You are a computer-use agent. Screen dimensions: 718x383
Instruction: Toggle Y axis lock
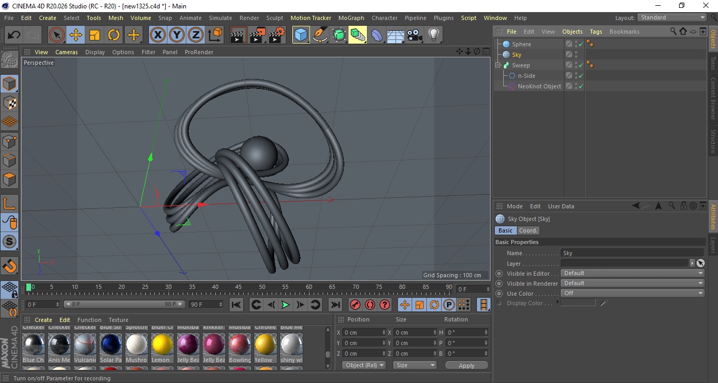[x=177, y=35]
